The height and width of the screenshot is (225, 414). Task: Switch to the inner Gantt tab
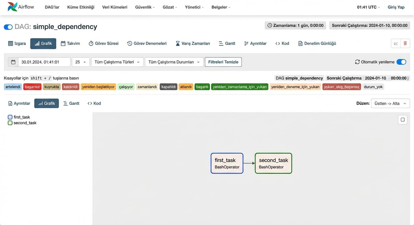click(x=71, y=103)
